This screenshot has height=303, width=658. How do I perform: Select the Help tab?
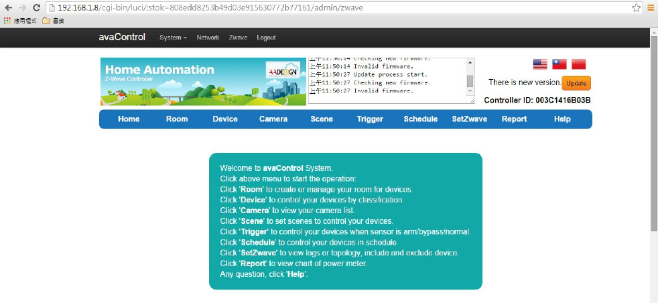click(562, 119)
